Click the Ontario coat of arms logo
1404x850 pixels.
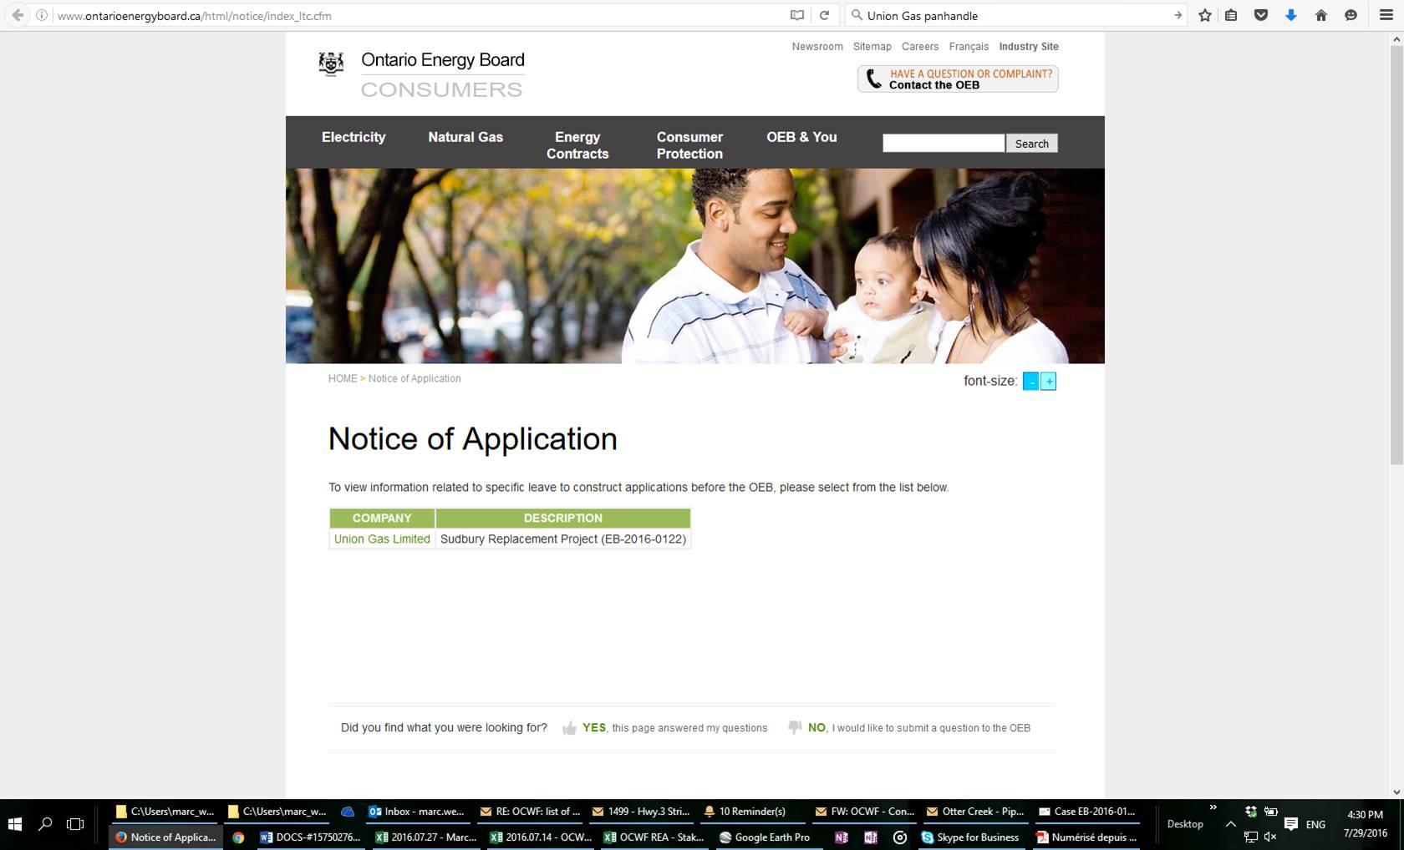(331, 63)
